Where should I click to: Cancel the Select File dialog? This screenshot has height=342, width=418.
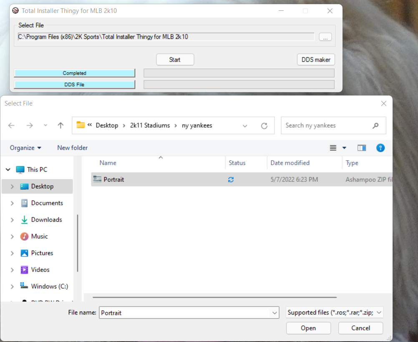(x=360, y=328)
